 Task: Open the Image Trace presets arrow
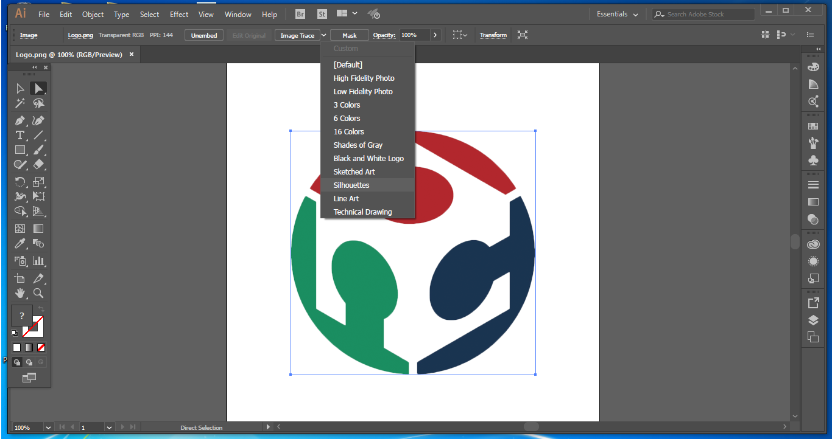point(324,35)
